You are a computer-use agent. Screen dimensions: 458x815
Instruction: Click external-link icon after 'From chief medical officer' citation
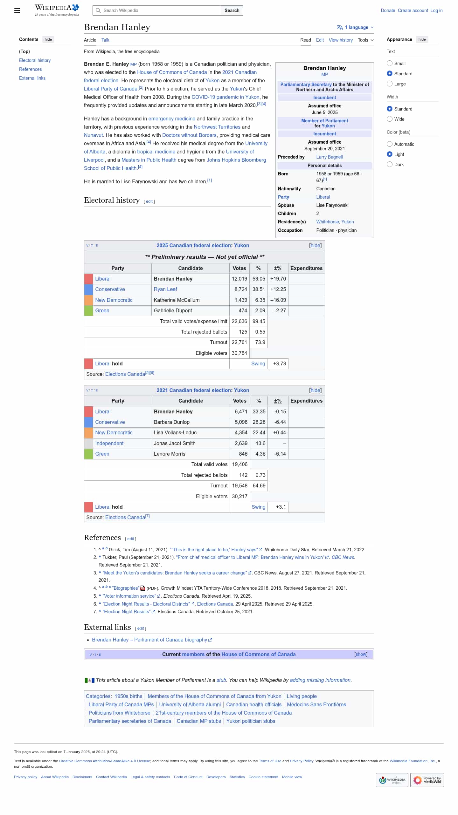click(327, 557)
